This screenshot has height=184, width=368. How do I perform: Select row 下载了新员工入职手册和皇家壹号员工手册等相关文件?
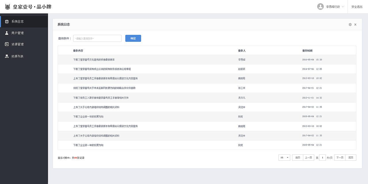(207, 98)
